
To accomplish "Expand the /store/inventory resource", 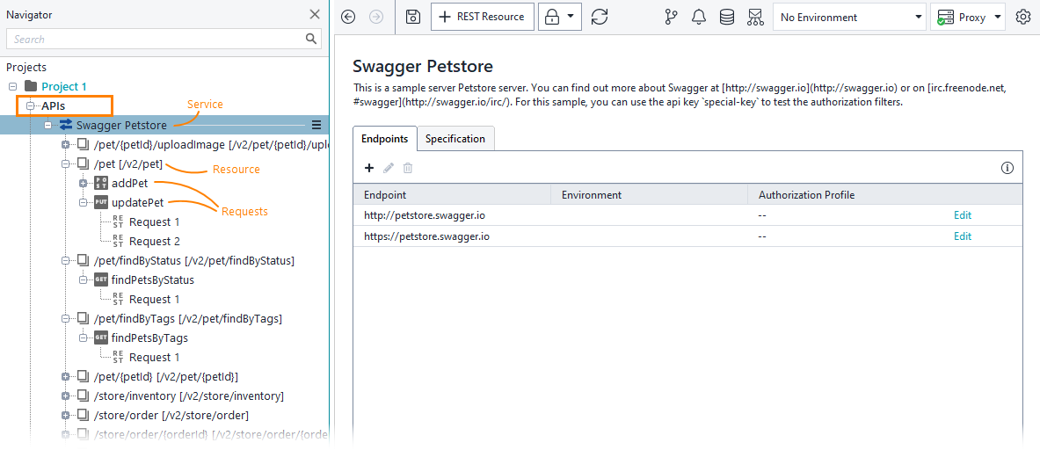I will [x=65, y=396].
